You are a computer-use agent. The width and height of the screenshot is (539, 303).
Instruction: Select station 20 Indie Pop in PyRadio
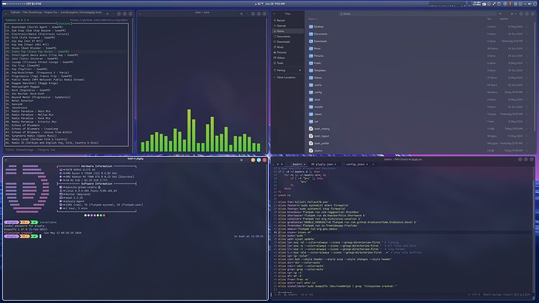coord(66,52)
